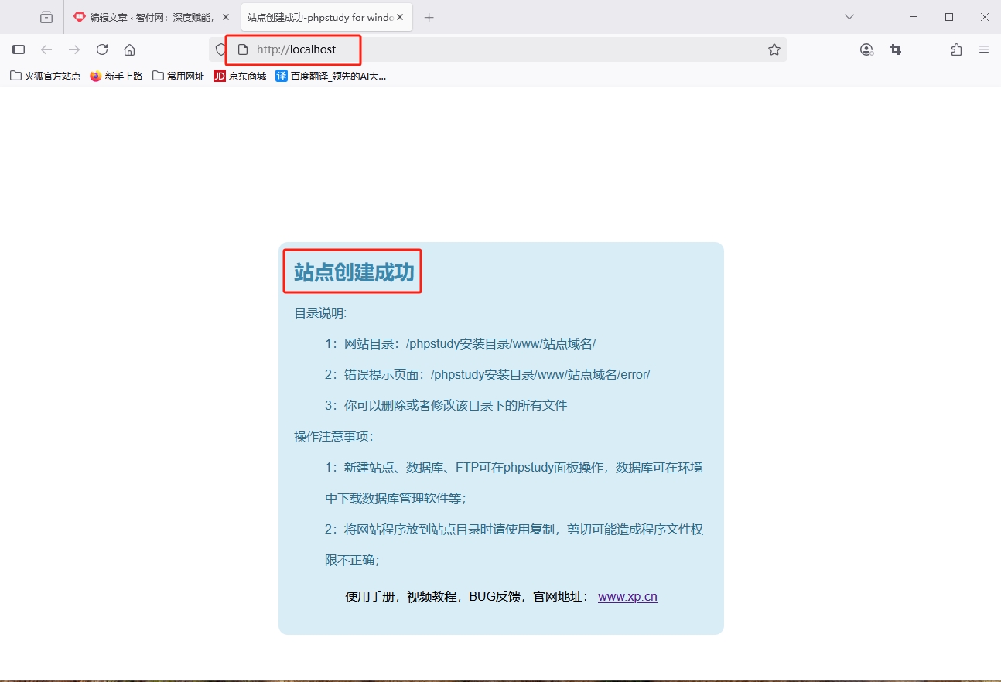Select the 站点创建成功-phpstudy tab

tap(326, 17)
